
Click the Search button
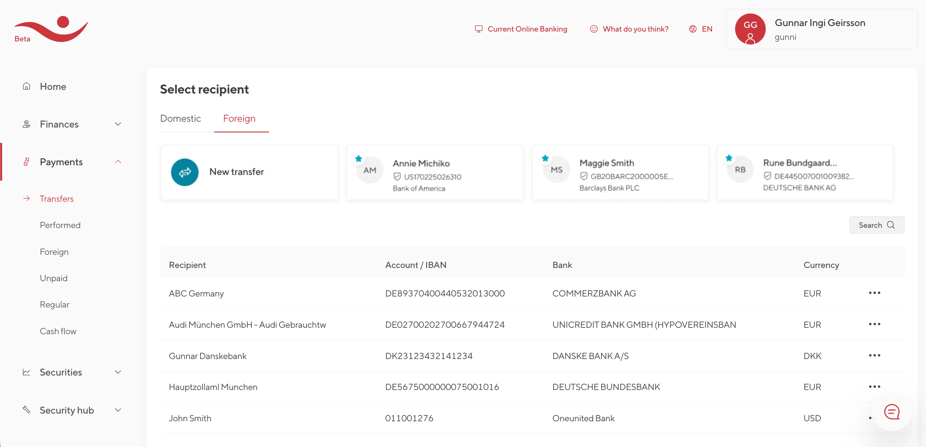coord(876,225)
